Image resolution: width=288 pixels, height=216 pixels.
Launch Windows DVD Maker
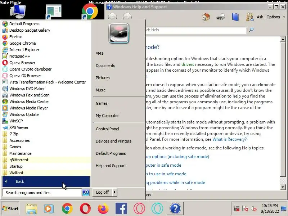27,89
